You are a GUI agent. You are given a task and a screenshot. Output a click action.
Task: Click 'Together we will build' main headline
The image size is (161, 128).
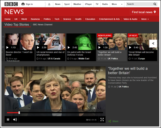click(x=128, y=71)
